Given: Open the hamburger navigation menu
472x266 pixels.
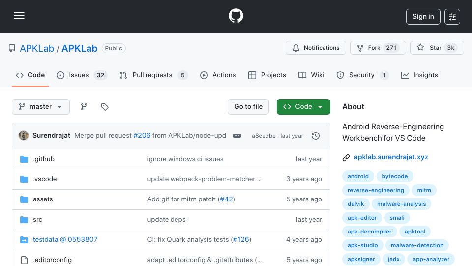Looking at the screenshot, I should pyautogui.click(x=19, y=16).
